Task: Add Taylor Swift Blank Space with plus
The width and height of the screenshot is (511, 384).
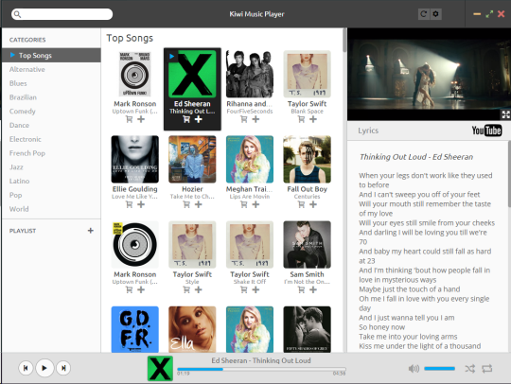Action: (313, 119)
